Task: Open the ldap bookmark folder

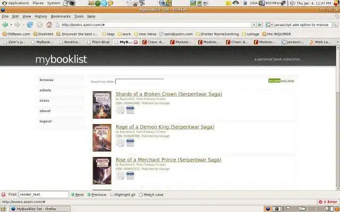Action: (x=108, y=34)
